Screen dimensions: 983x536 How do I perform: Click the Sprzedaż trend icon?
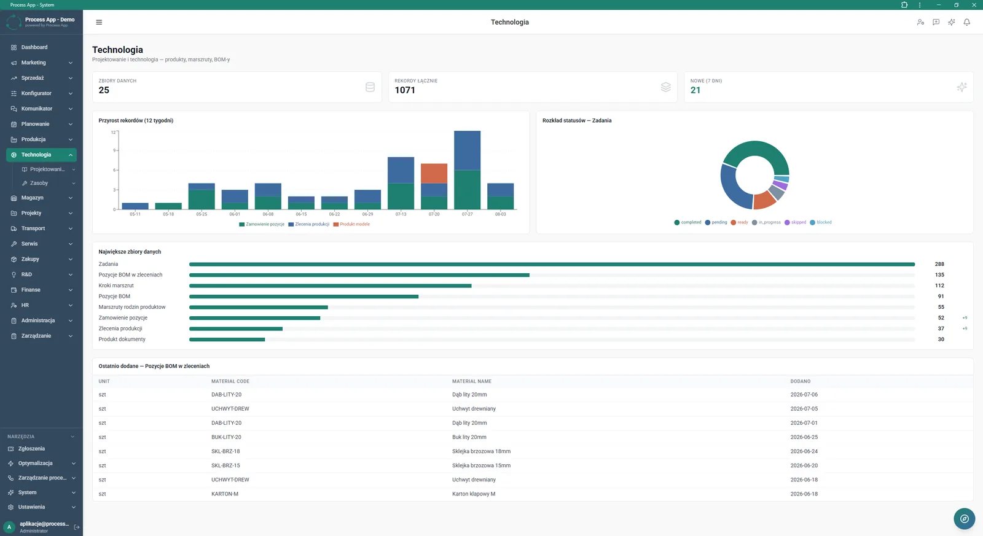click(14, 78)
